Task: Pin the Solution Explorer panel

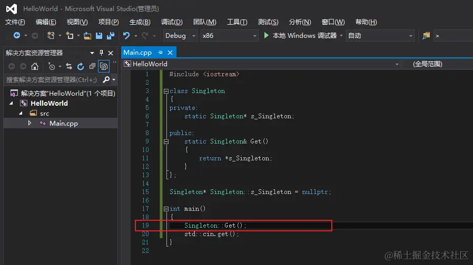Action: click(x=101, y=53)
